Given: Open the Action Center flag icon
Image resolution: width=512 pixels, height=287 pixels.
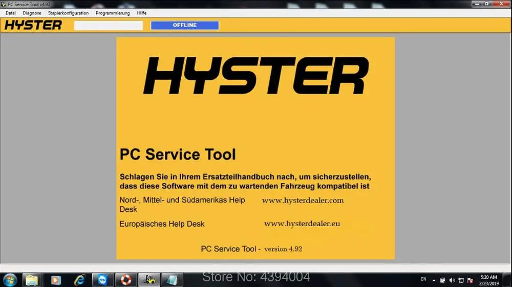Looking at the screenshot, I should [470, 280].
